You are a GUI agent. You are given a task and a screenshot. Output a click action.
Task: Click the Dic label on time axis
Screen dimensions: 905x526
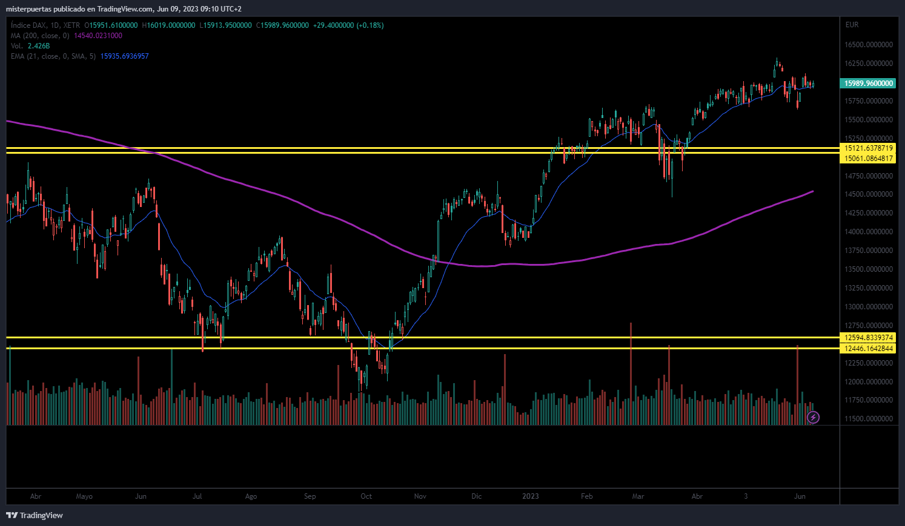click(x=477, y=496)
